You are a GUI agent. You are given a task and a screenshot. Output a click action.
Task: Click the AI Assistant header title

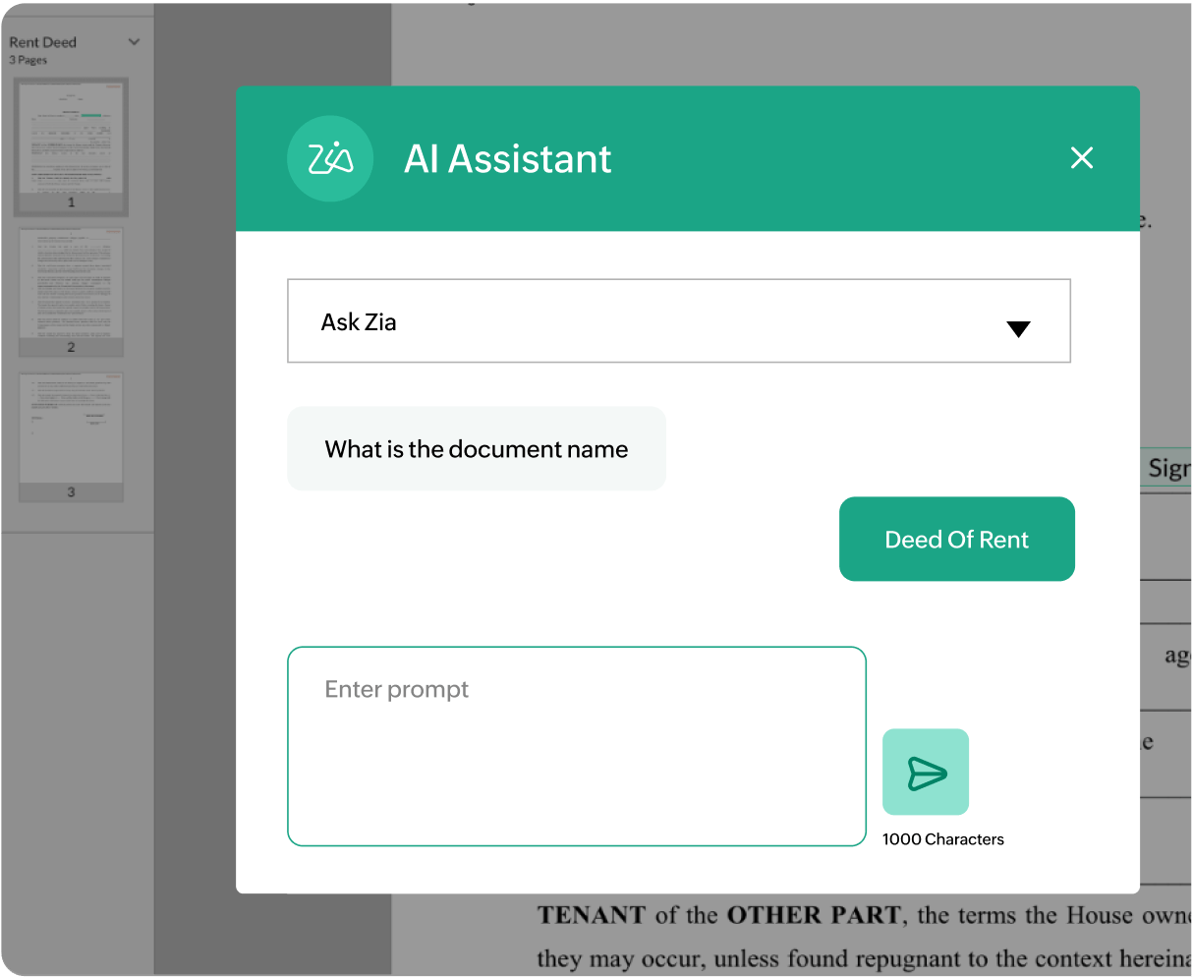pos(508,158)
